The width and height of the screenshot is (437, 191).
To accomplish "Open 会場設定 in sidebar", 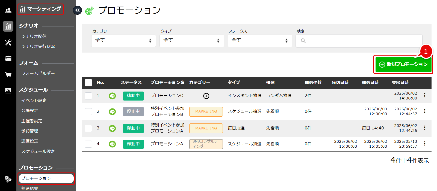I will coord(30,110).
